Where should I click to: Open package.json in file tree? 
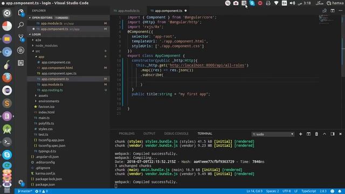[45, 184]
